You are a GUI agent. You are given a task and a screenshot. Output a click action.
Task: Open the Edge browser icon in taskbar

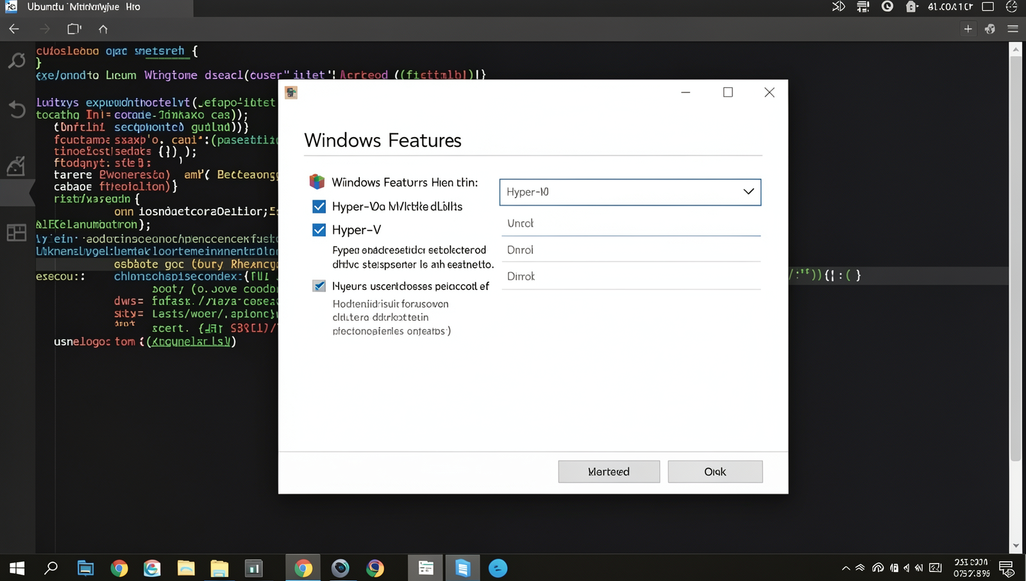(152, 568)
